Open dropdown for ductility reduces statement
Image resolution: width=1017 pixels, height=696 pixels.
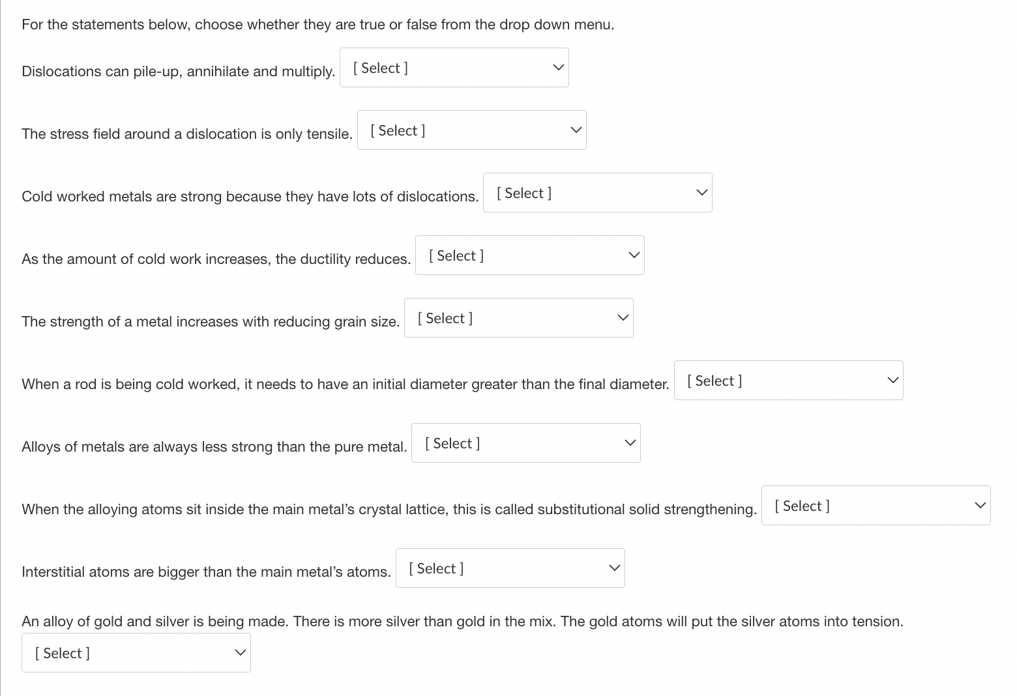[529, 255]
